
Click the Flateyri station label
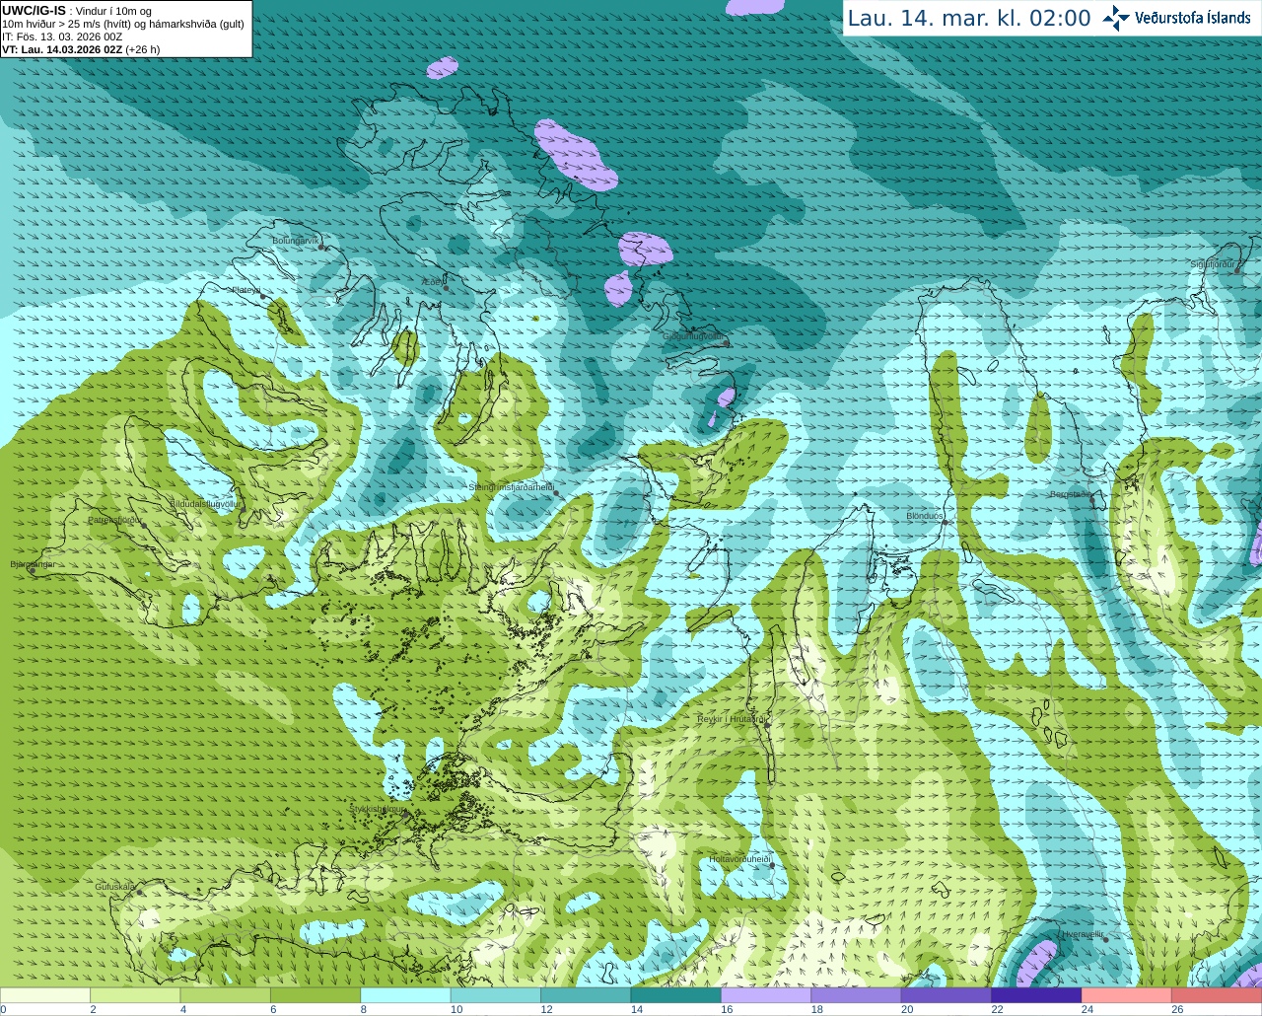coord(246,290)
